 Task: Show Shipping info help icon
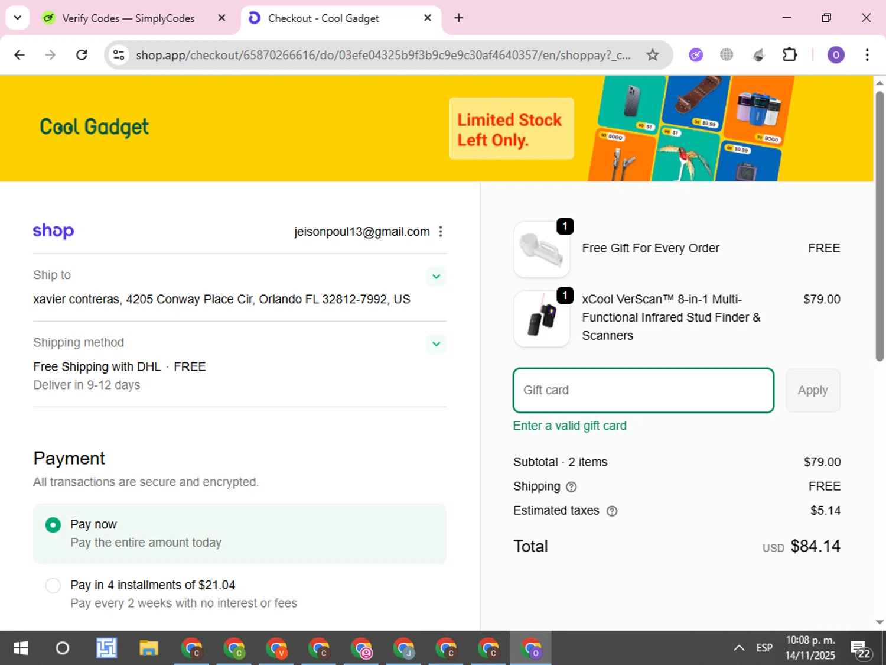[x=571, y=487]
